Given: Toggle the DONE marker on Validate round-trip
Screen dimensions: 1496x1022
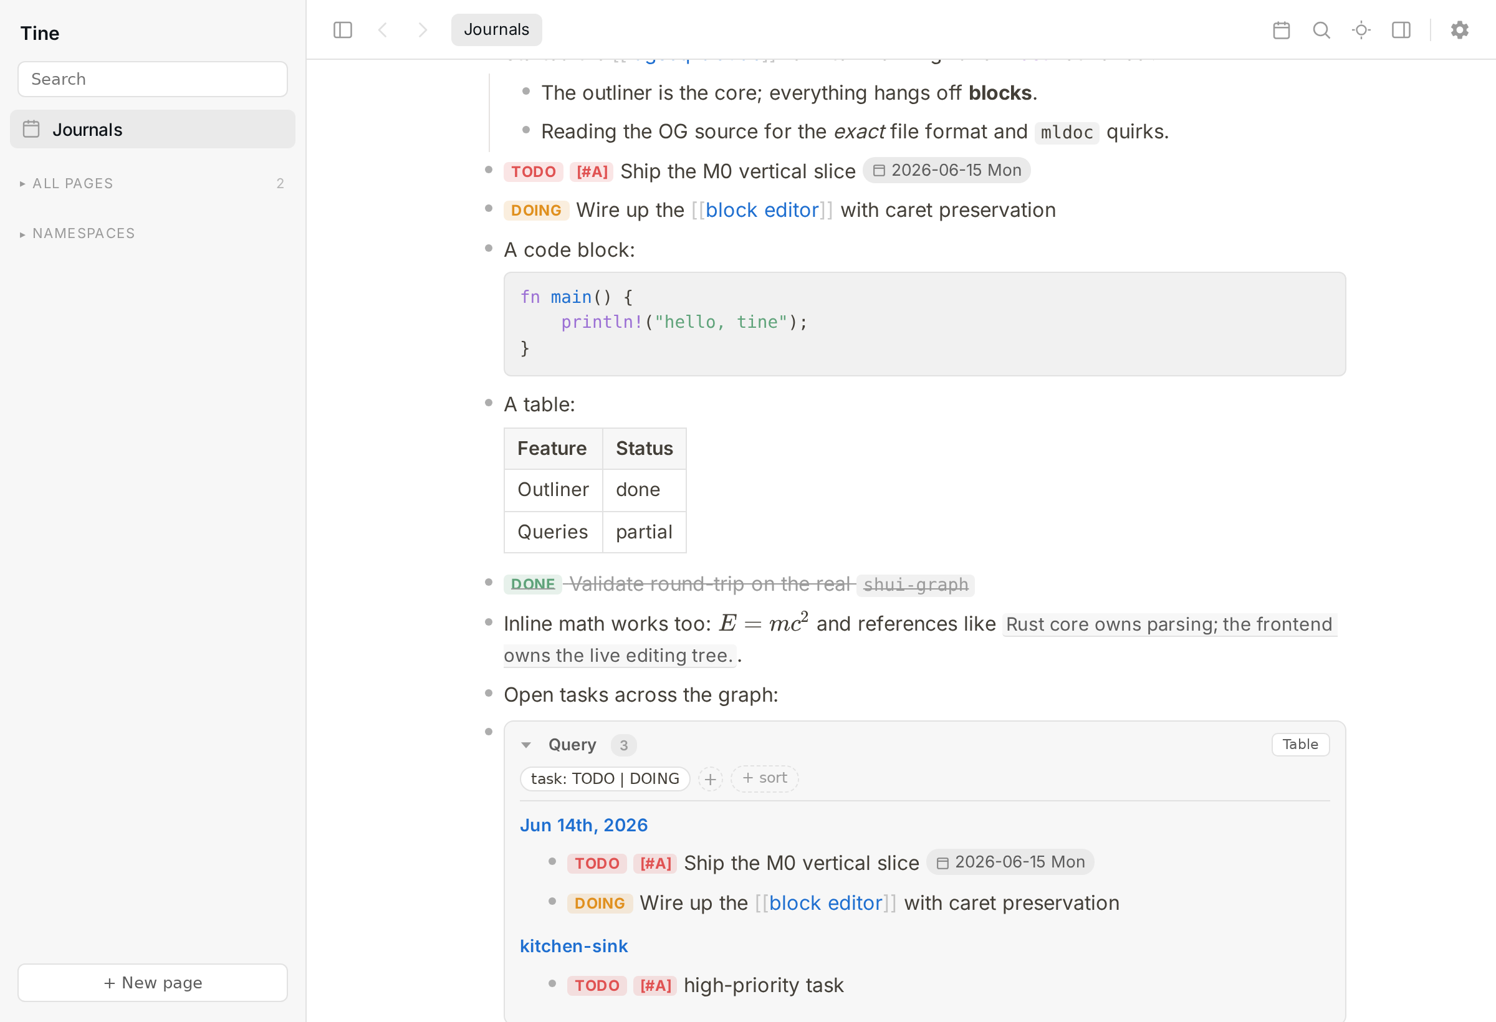Looking at the screenshot, I should 532,584.
